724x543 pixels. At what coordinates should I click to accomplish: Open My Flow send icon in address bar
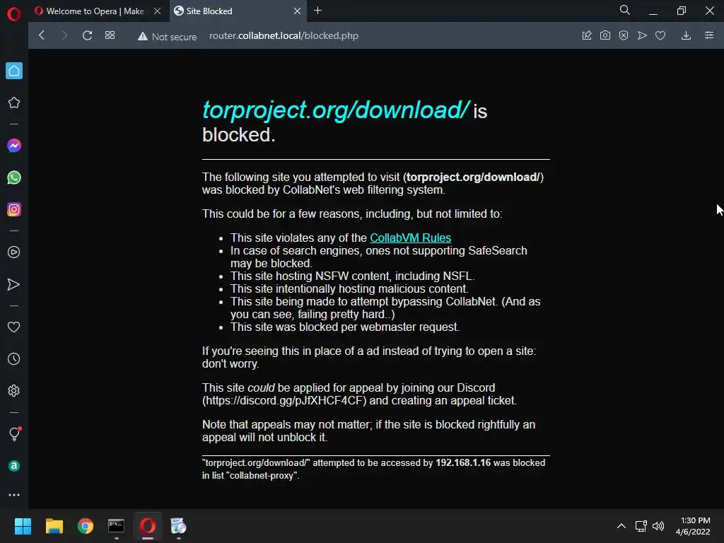(642, 35)
